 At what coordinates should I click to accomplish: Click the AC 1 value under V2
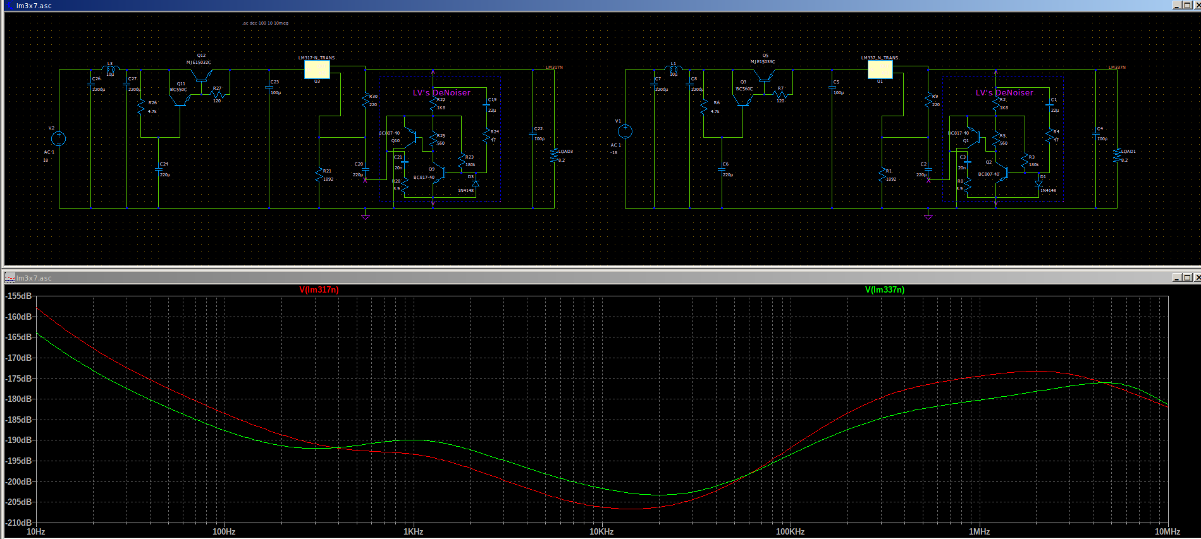point(49,152)
